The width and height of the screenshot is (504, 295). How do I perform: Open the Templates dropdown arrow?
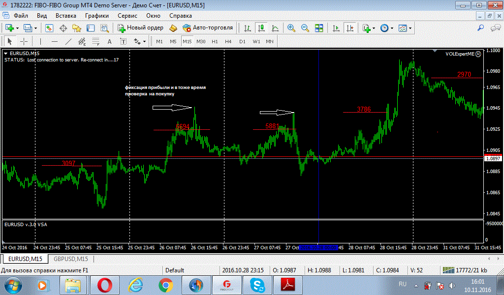point(410,28)
